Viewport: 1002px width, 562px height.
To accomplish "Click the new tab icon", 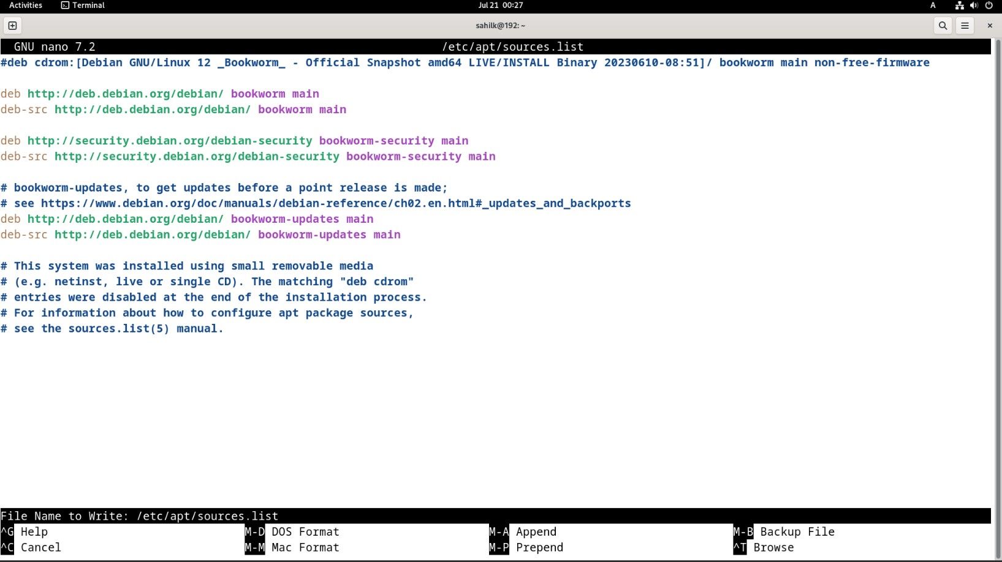I will click(12, 26).
